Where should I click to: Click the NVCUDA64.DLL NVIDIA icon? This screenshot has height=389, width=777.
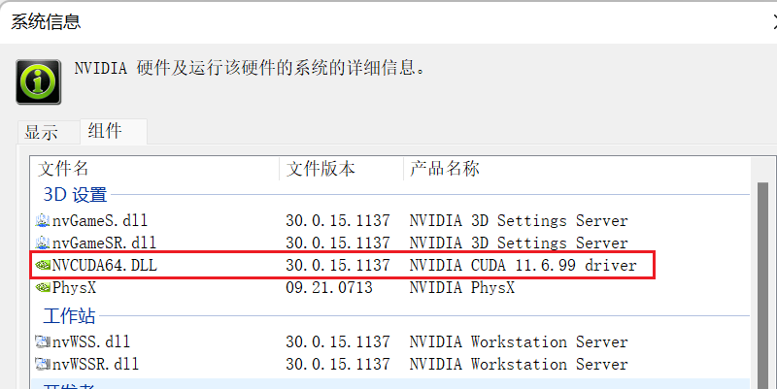click(x=43, y=265)
